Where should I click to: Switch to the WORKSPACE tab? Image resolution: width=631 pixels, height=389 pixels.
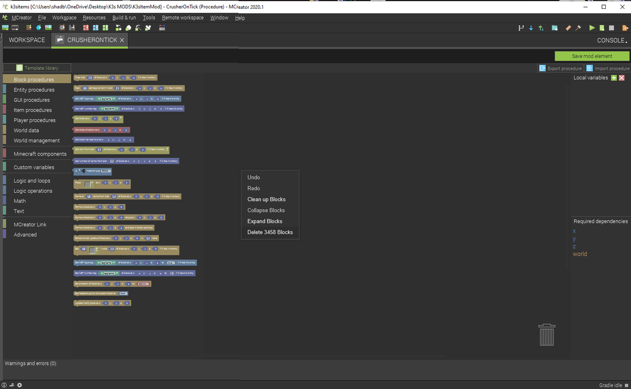tap(27, 40)
